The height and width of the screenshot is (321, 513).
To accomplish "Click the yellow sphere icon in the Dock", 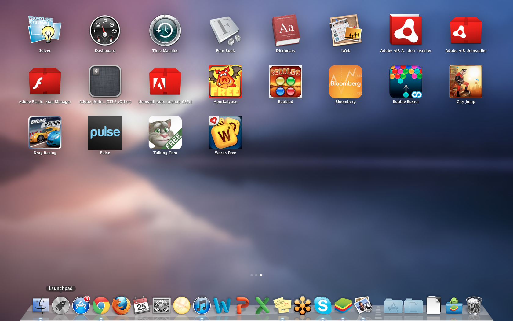I will coord(182,305).
